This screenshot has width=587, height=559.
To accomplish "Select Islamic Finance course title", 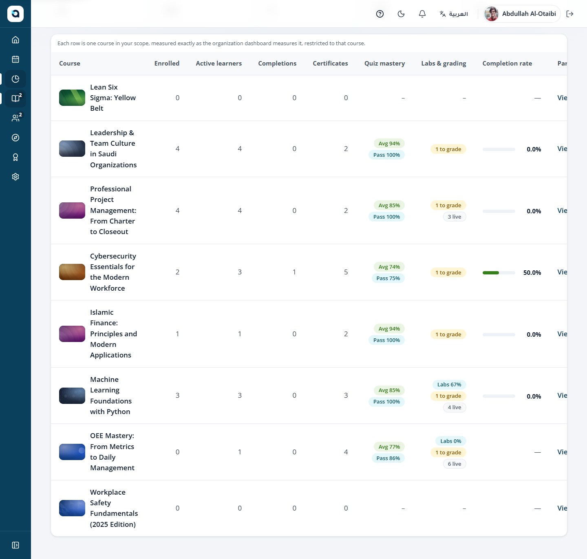I will 114,334.
